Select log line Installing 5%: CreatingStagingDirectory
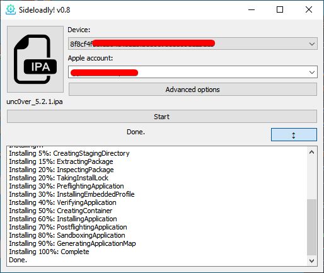 pyautogui.click(x=69, y=153)
